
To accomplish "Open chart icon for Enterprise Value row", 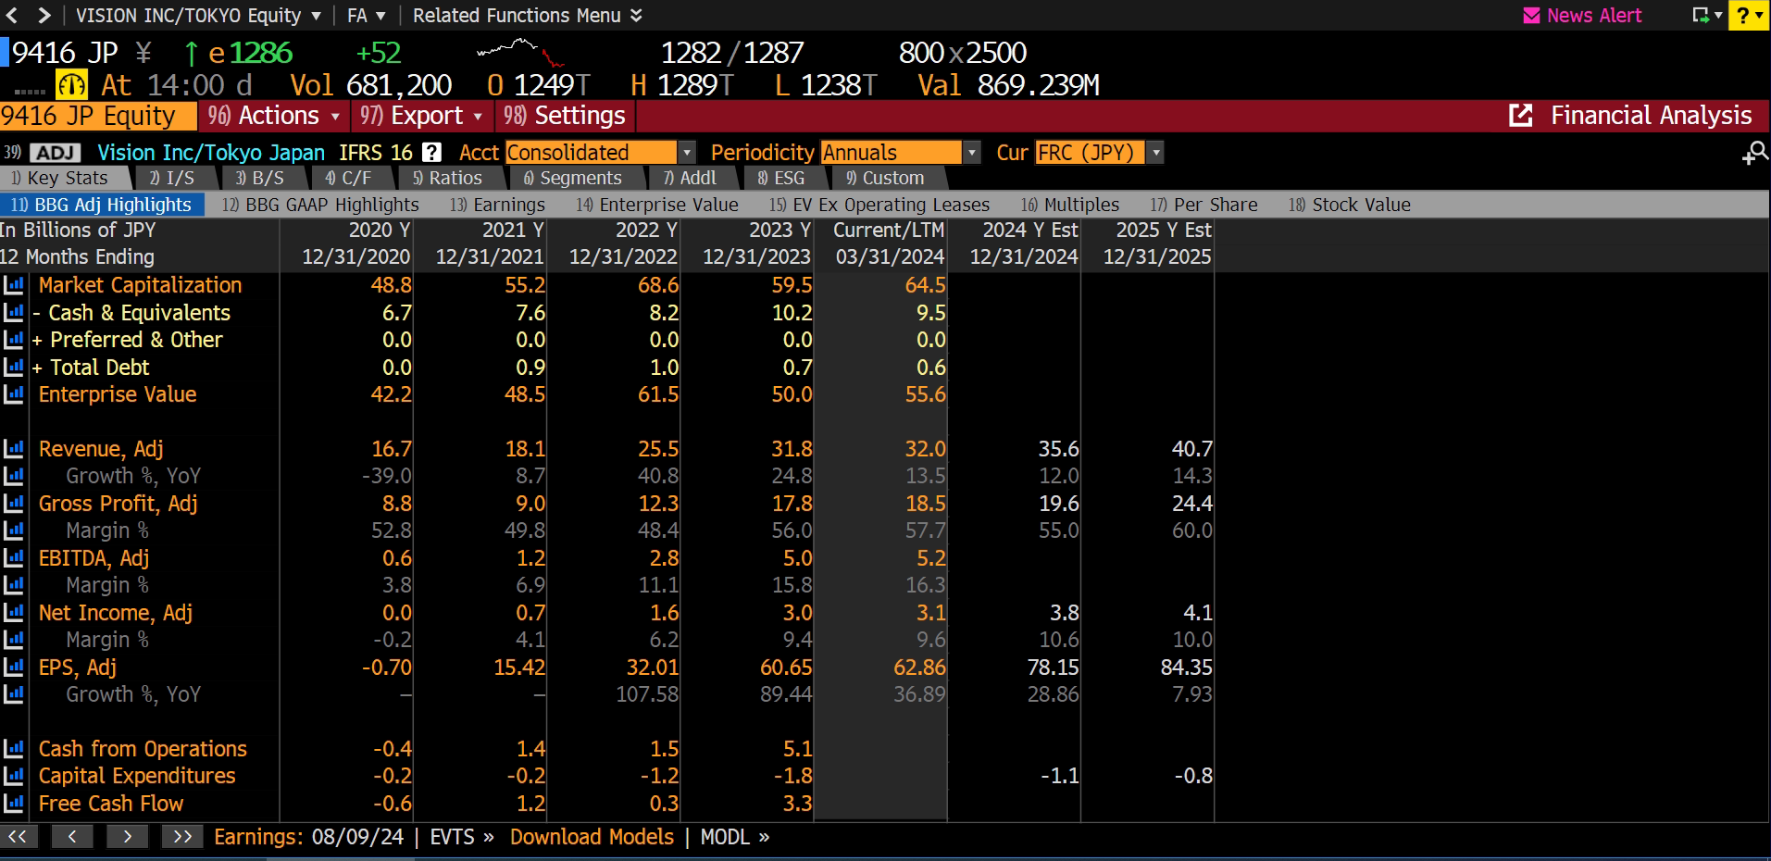I will pyautogui.click(x=14, y=394).
